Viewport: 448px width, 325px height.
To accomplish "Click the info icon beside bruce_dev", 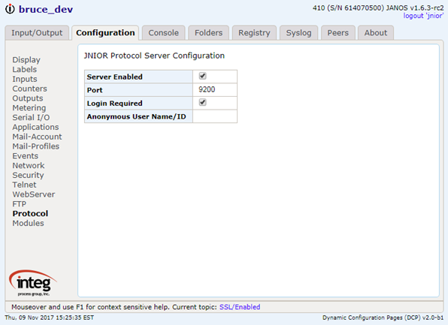I will coord(10,9).
